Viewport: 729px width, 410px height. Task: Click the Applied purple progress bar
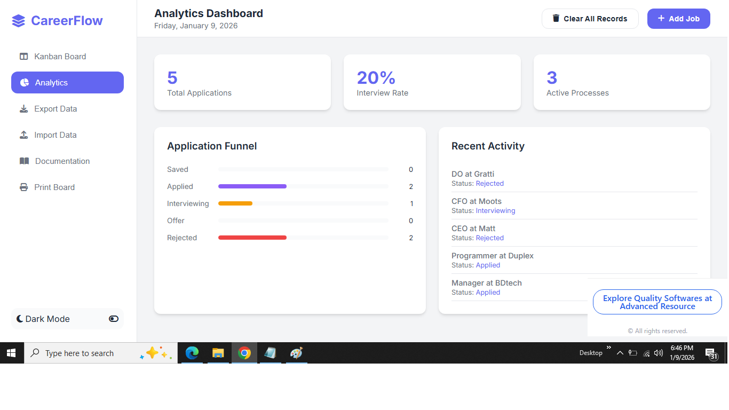[x=252, y=186]
